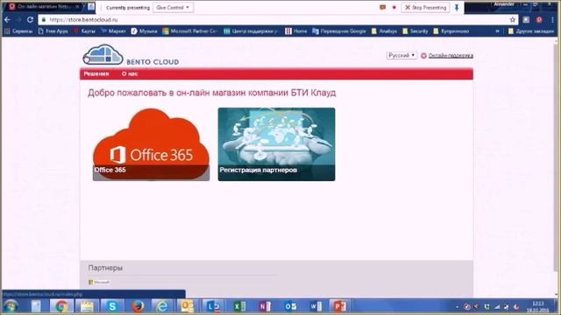Open the Куприяново bookmark folder
This screenshot has width=561, height=315.
451,31
